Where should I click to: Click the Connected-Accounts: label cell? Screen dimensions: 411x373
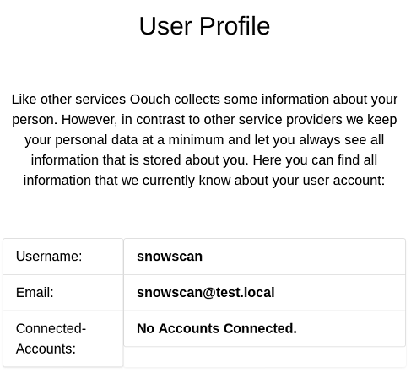pyautogui.click(x=63, y=338)
